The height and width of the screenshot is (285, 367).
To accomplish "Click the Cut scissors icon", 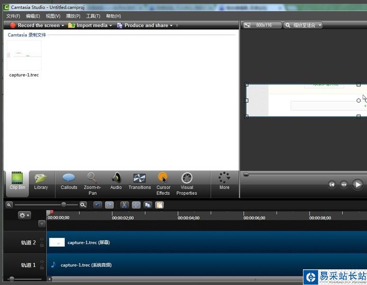I will (124, 205).
